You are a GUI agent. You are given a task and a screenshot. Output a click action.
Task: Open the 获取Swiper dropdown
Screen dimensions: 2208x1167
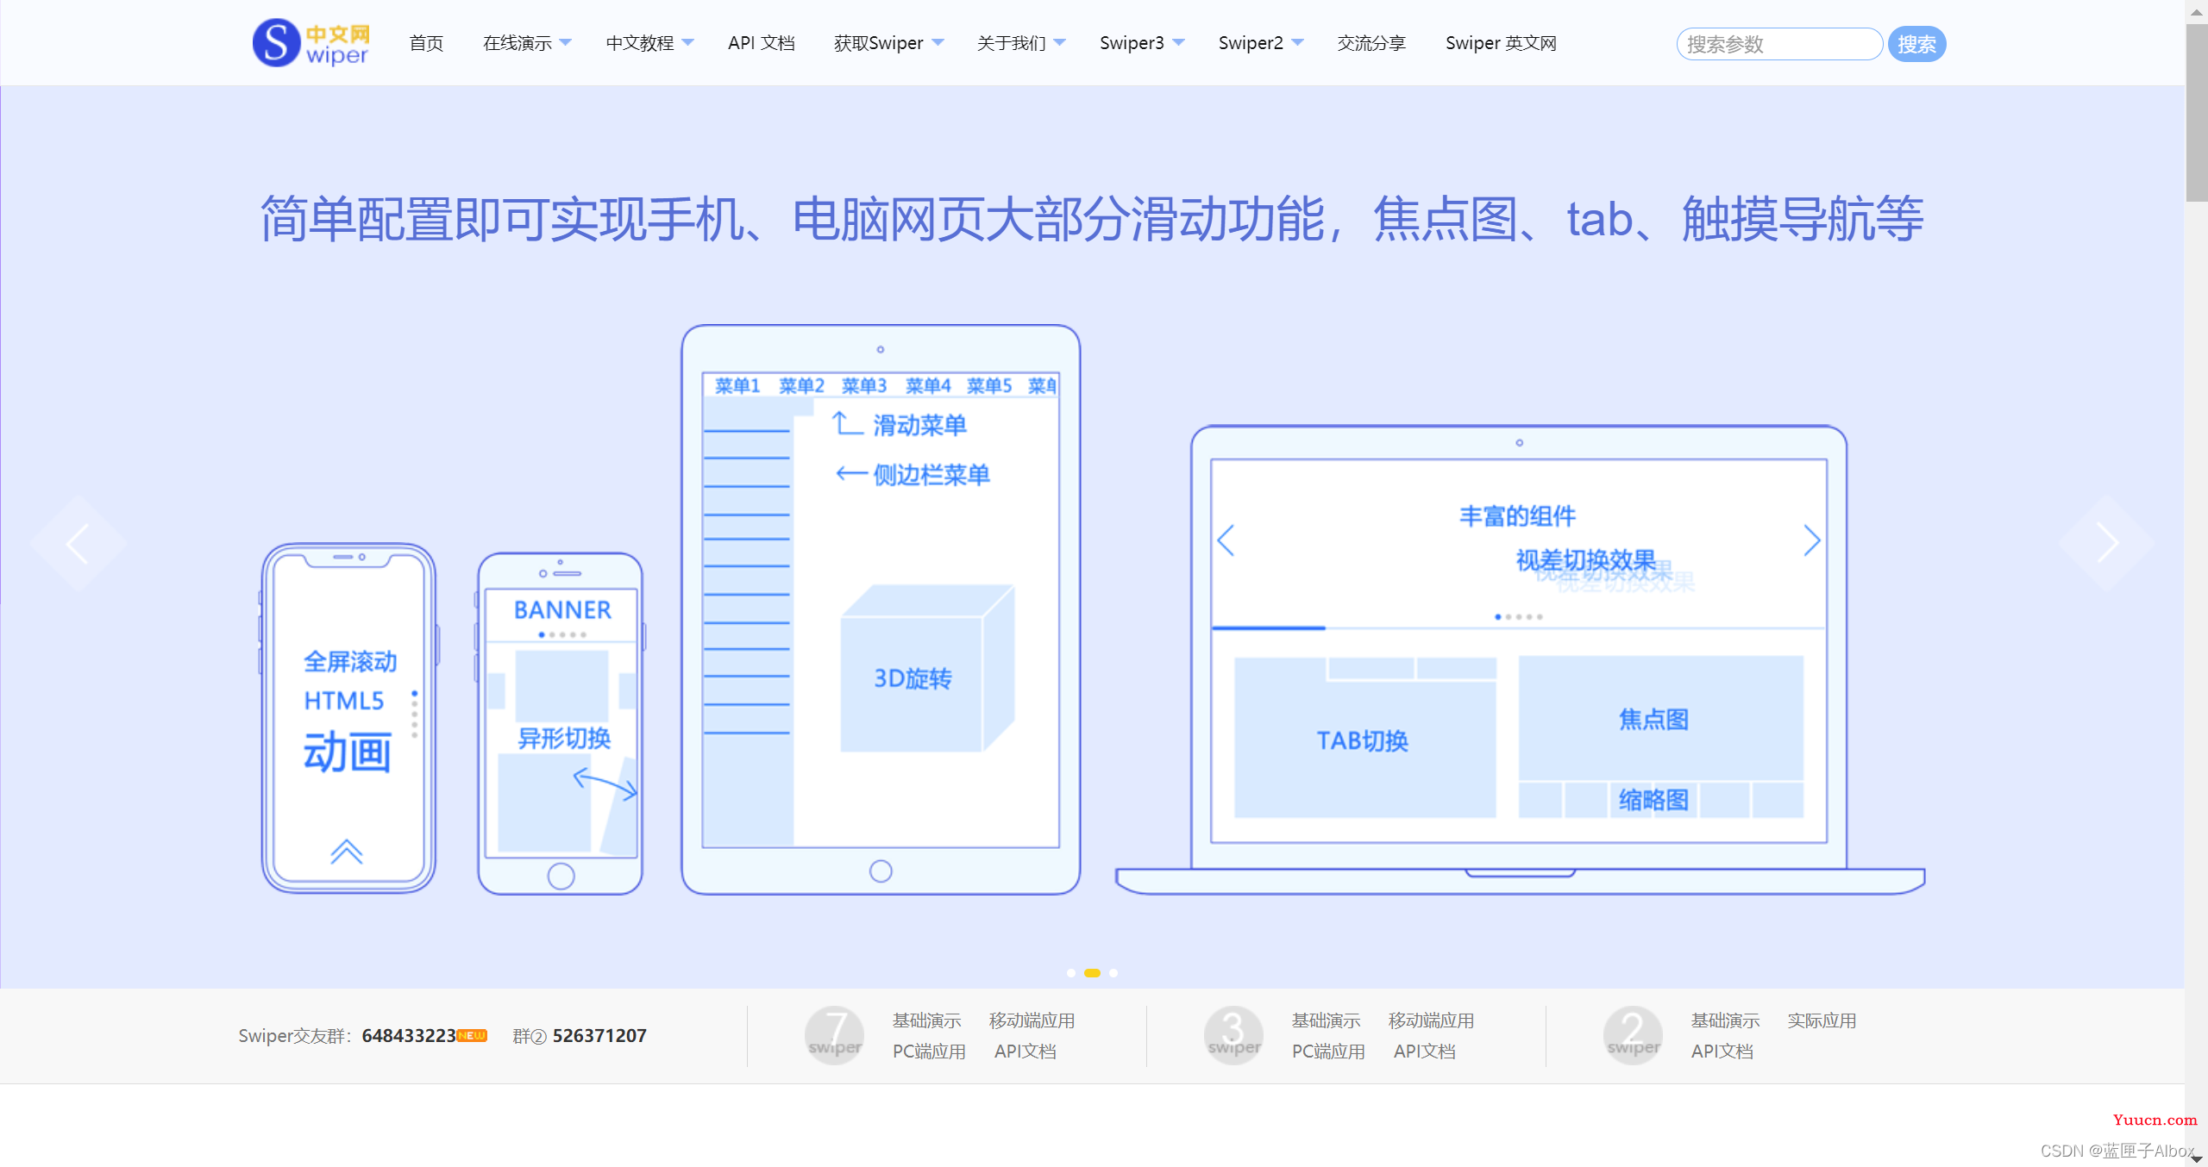[x=888, y=43]
